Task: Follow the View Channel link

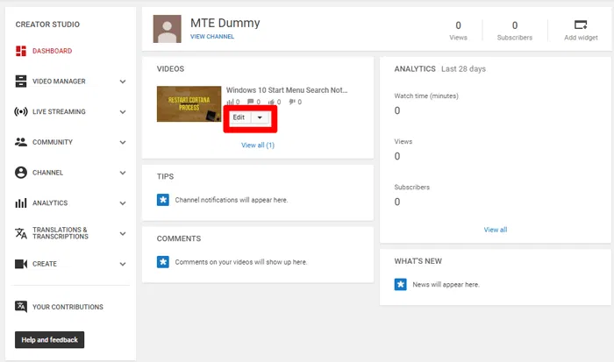Action: (x=212, y=37)
